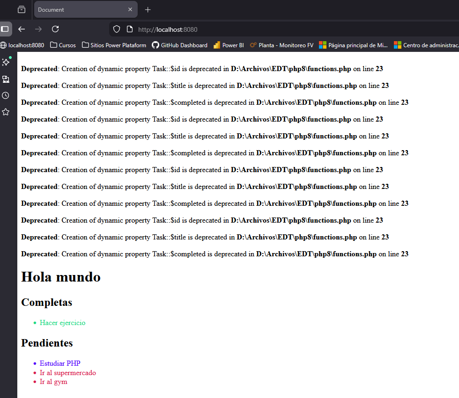459x398 pixels.
Task: Open the tracking protection shield
Action: (x=117, y=29)
